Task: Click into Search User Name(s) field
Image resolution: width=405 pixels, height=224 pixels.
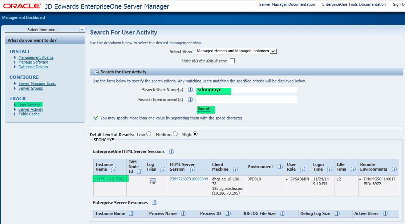Action: pos(247,90)
